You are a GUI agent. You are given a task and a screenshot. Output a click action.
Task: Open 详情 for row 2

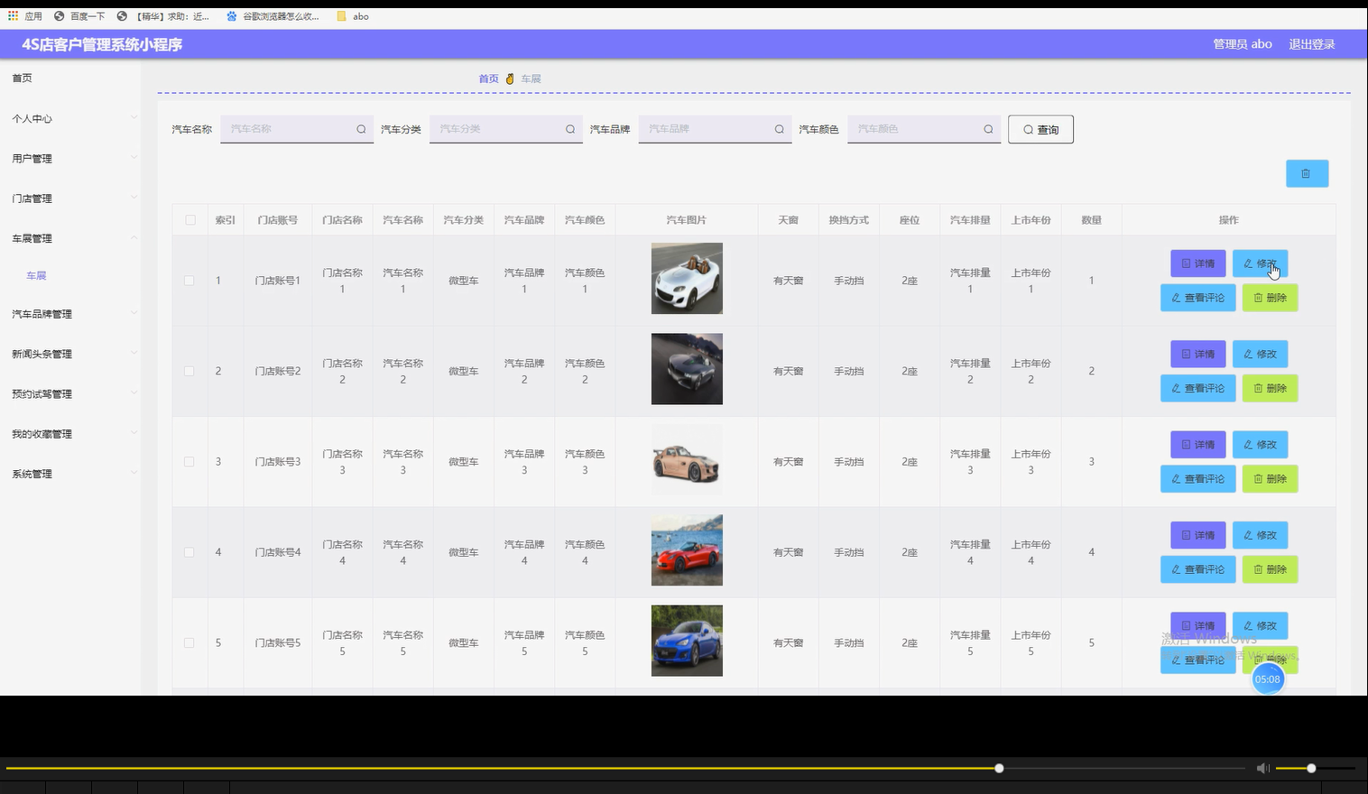tap(1197, 354)
